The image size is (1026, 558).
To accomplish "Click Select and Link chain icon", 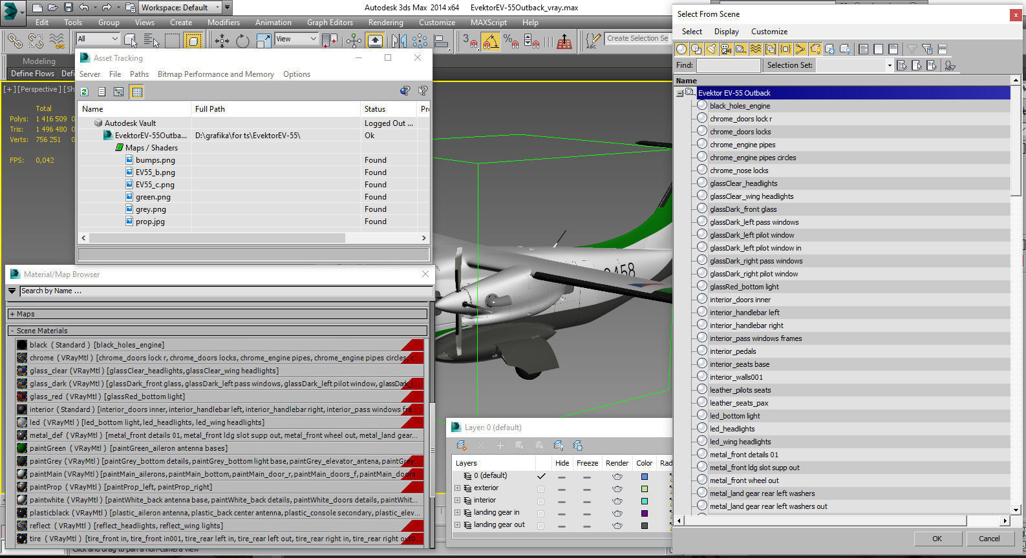I will (x=14, y=41).
